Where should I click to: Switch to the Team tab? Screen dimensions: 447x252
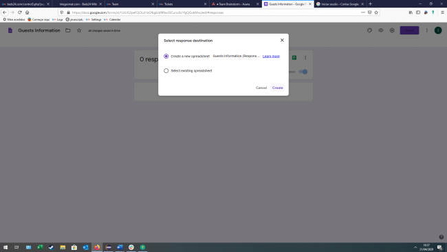pyautogui.click(x=130, y=4)
